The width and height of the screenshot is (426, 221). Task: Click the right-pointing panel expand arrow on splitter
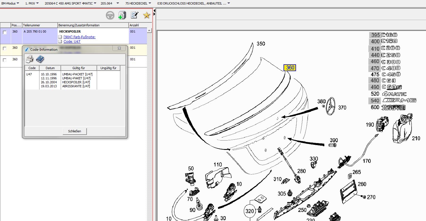click(x=154, y=14)
